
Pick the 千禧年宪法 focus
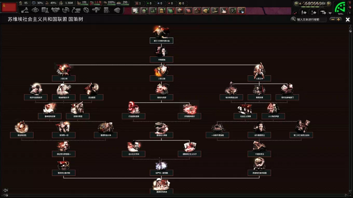[x=259, y=154]
